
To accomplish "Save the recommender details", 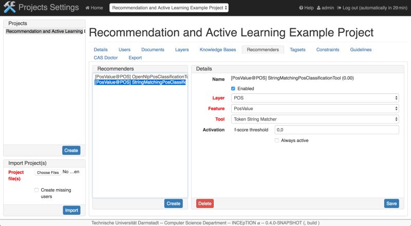I will [391, 203].
